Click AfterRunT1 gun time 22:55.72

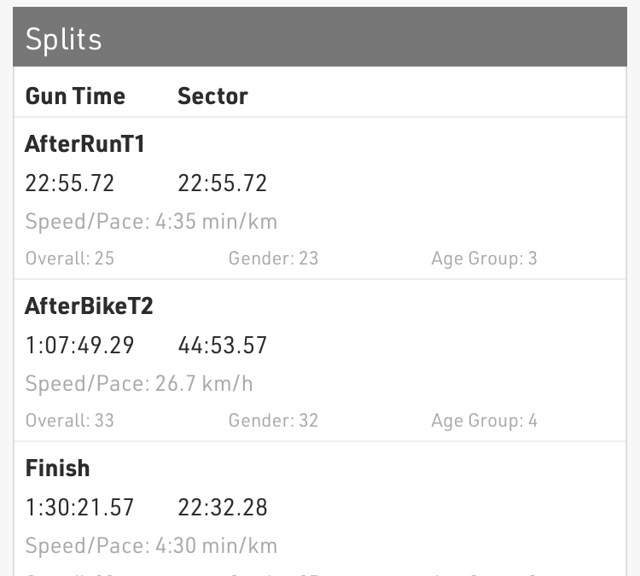pos(70,183)
